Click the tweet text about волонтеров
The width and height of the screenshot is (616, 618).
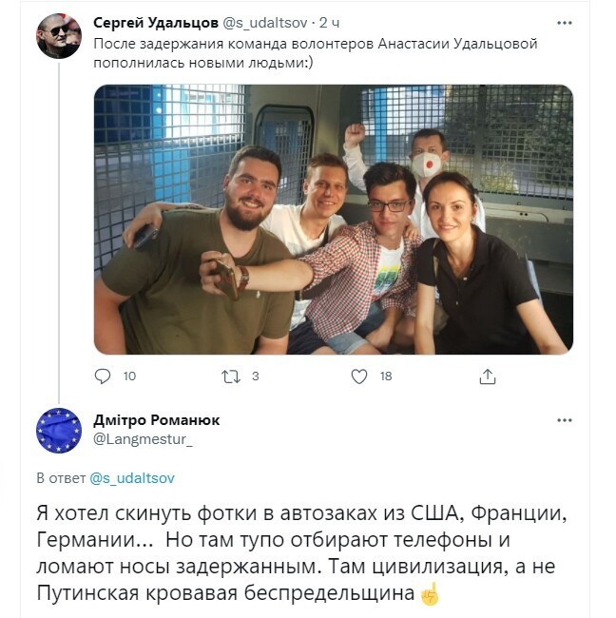tap(316, 53)
